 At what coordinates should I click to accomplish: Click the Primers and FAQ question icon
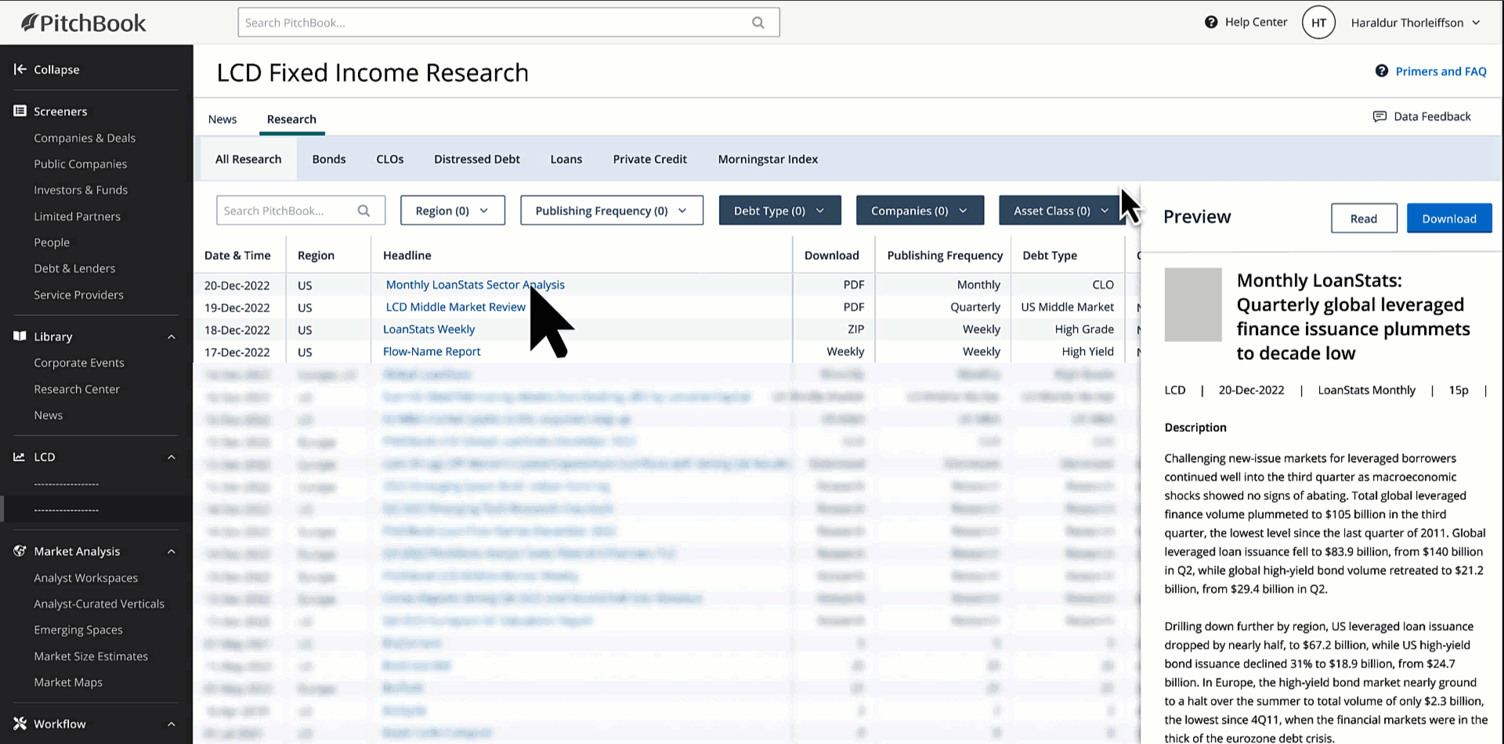[x=1382, y=71]
